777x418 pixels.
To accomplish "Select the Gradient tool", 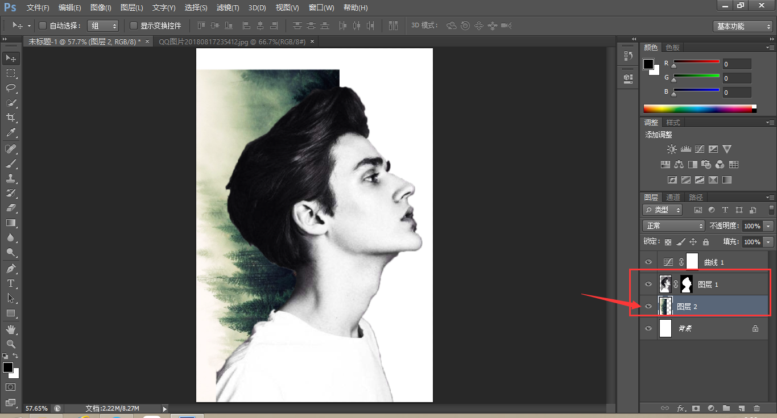I will point(11,223).
